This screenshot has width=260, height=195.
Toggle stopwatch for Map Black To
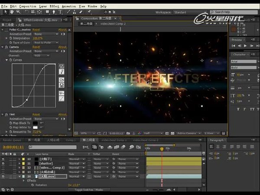point(10,123)
